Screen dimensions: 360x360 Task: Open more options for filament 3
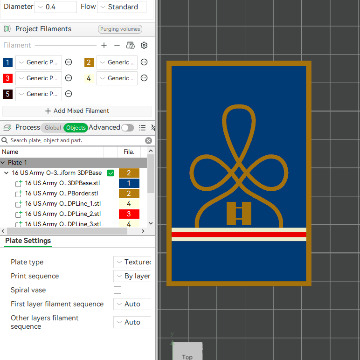tap(69, 78)
